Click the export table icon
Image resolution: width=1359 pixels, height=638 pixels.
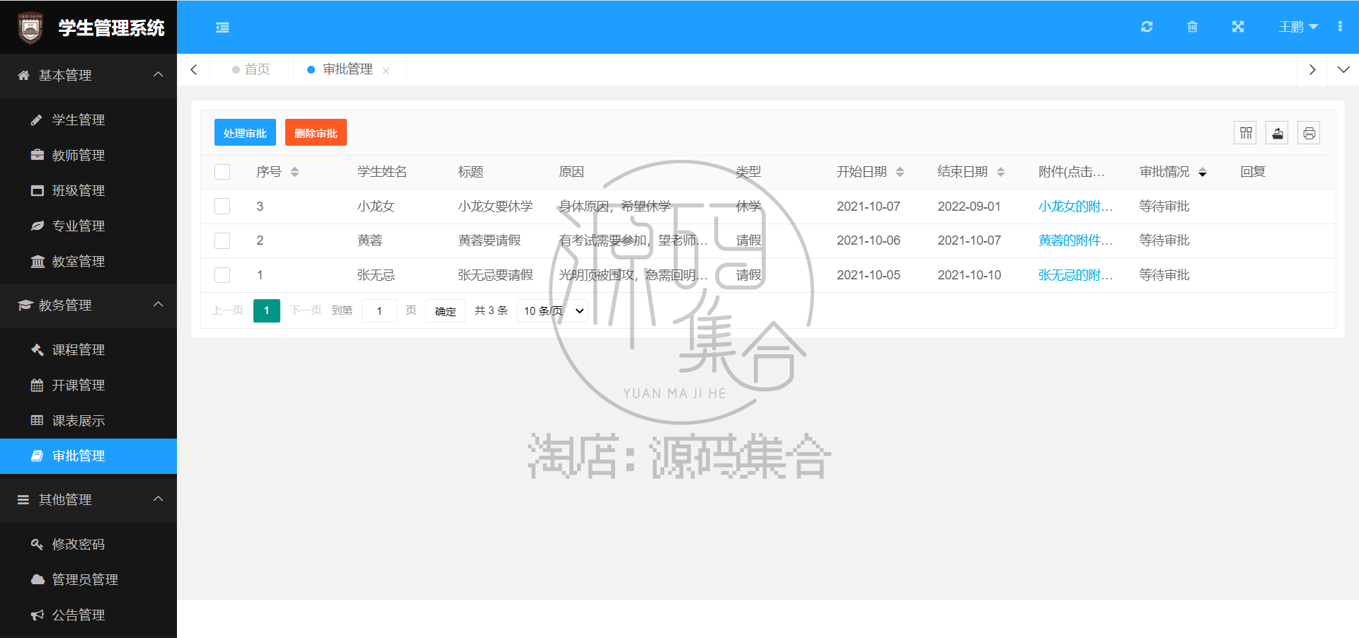(1278, 133)
